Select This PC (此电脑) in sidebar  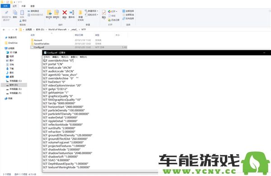(x=9, y=48)
